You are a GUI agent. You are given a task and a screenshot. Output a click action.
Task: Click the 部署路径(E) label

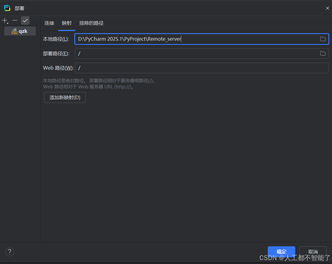pyautogui.click(x=56, y=53)
